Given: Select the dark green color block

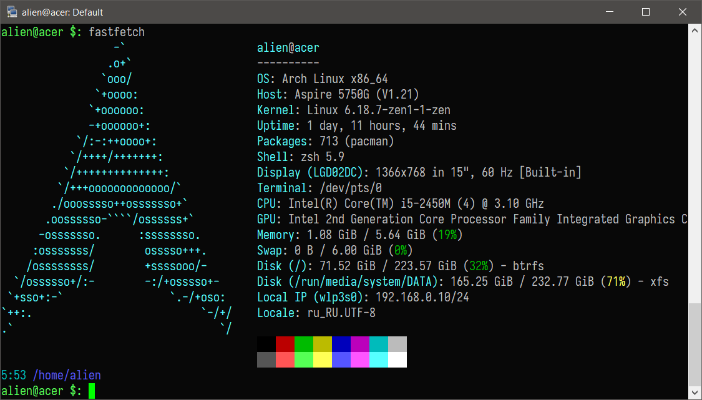Looking at the screenshot, I should click(304, 344).
